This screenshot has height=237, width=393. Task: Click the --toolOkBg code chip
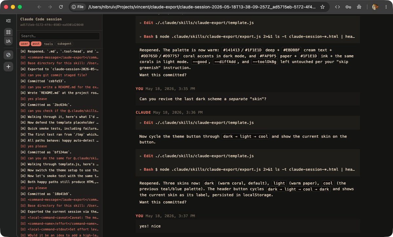click(264, 62)
